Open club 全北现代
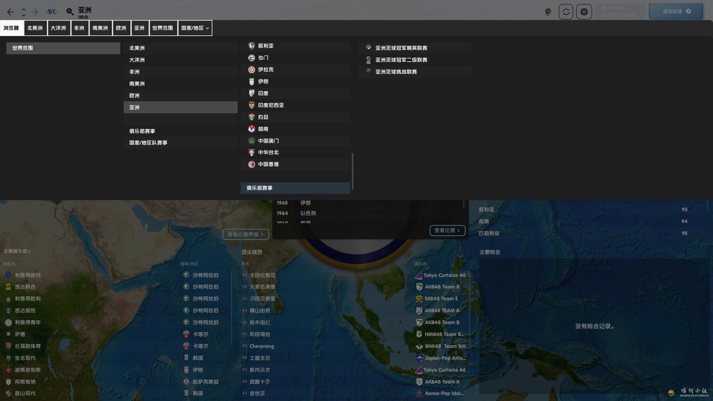713x401 pixels. coord(25,358)
